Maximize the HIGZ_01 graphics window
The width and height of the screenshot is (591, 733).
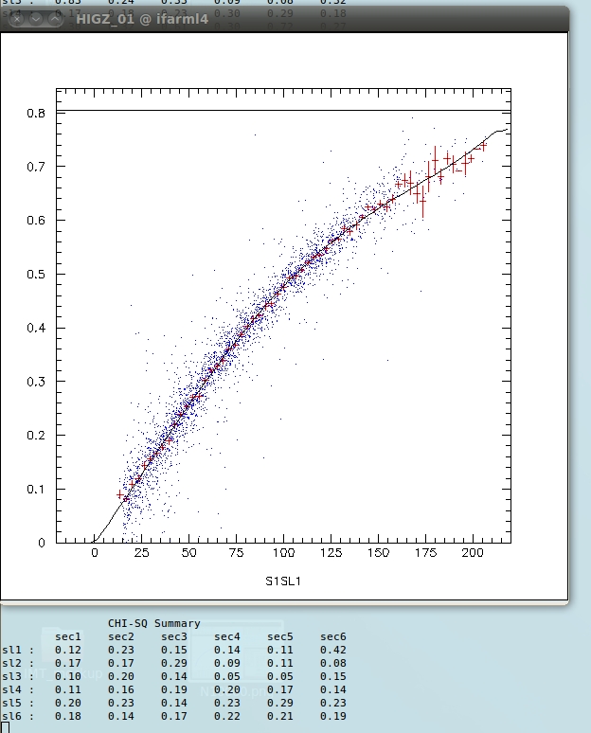tap(55, 19)
